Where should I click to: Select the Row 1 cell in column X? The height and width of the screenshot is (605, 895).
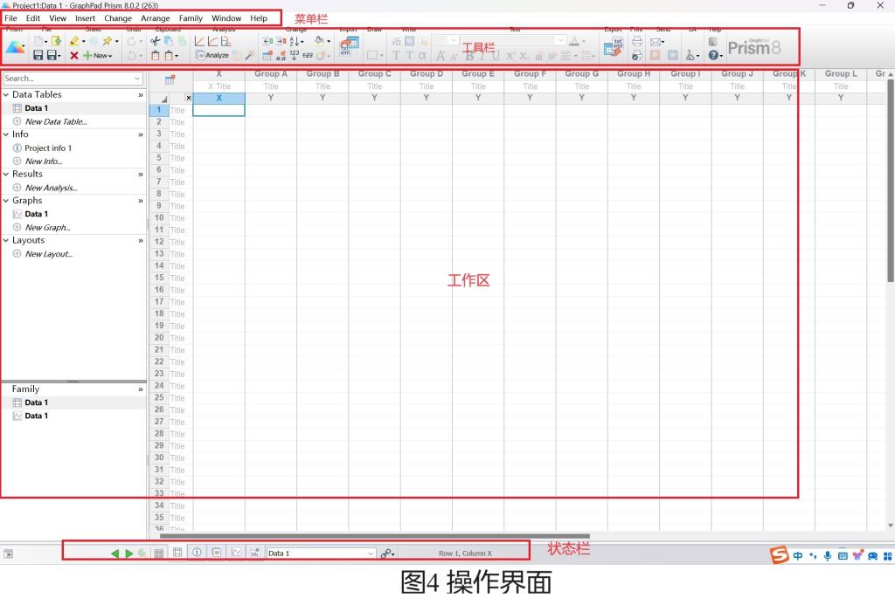coord(219,110)
